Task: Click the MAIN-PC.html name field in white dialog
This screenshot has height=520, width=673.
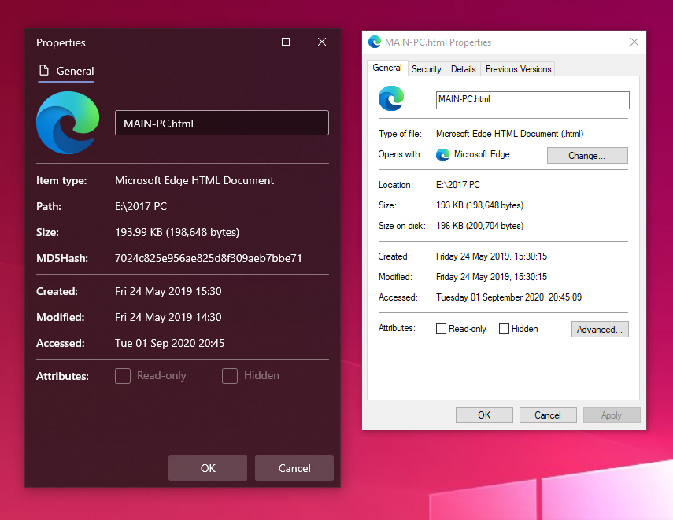Action: click(x=533, y=100)
